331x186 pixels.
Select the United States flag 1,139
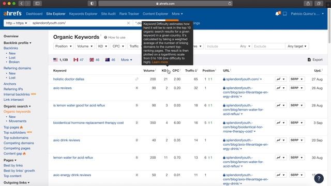coord(61,60)
